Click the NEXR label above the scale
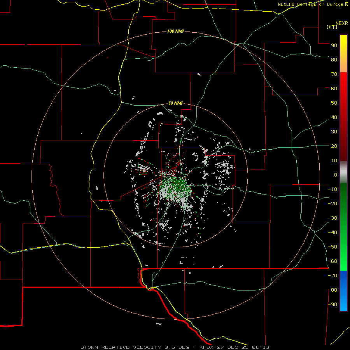Viewport: 350px width, 350px height. pyautogui.click(x=342, y=23)
